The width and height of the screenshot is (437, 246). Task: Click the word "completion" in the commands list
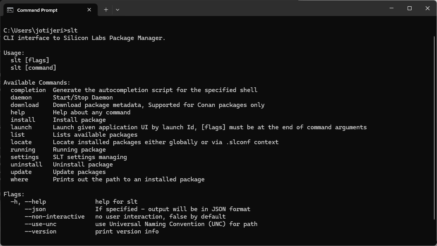pyautogui.click(x=28, y=90)
